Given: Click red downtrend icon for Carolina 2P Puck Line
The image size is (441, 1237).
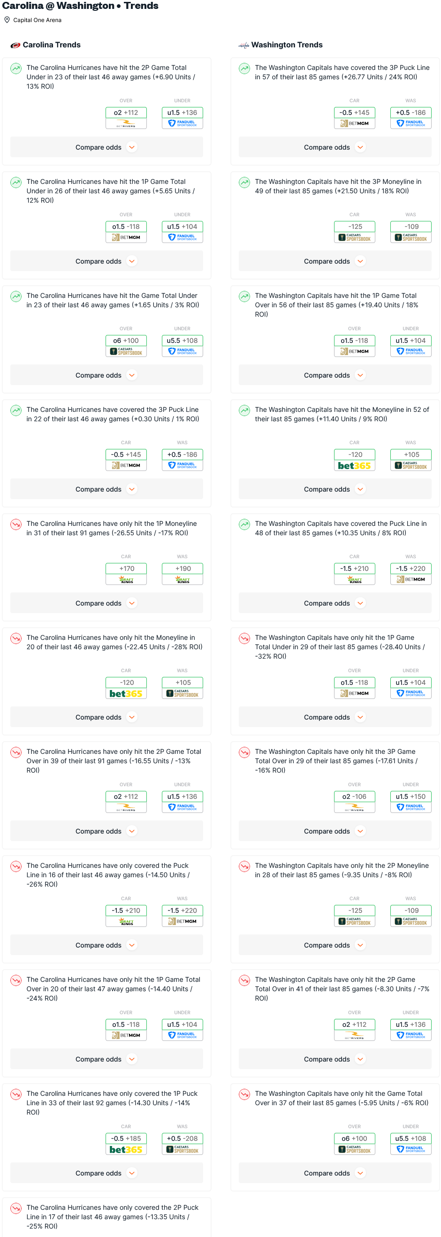Looking at the screenshot, I should 16,1208.
